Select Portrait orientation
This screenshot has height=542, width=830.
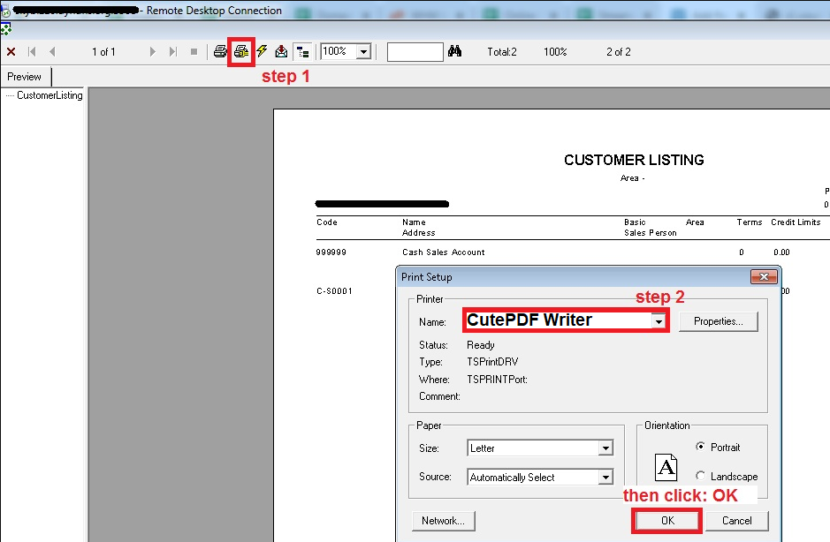click(x=702, y=448)
